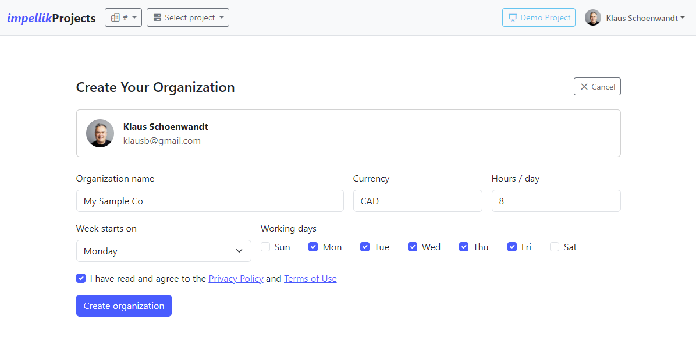Click the user avatar in top navigation bar

click(592, 18)
